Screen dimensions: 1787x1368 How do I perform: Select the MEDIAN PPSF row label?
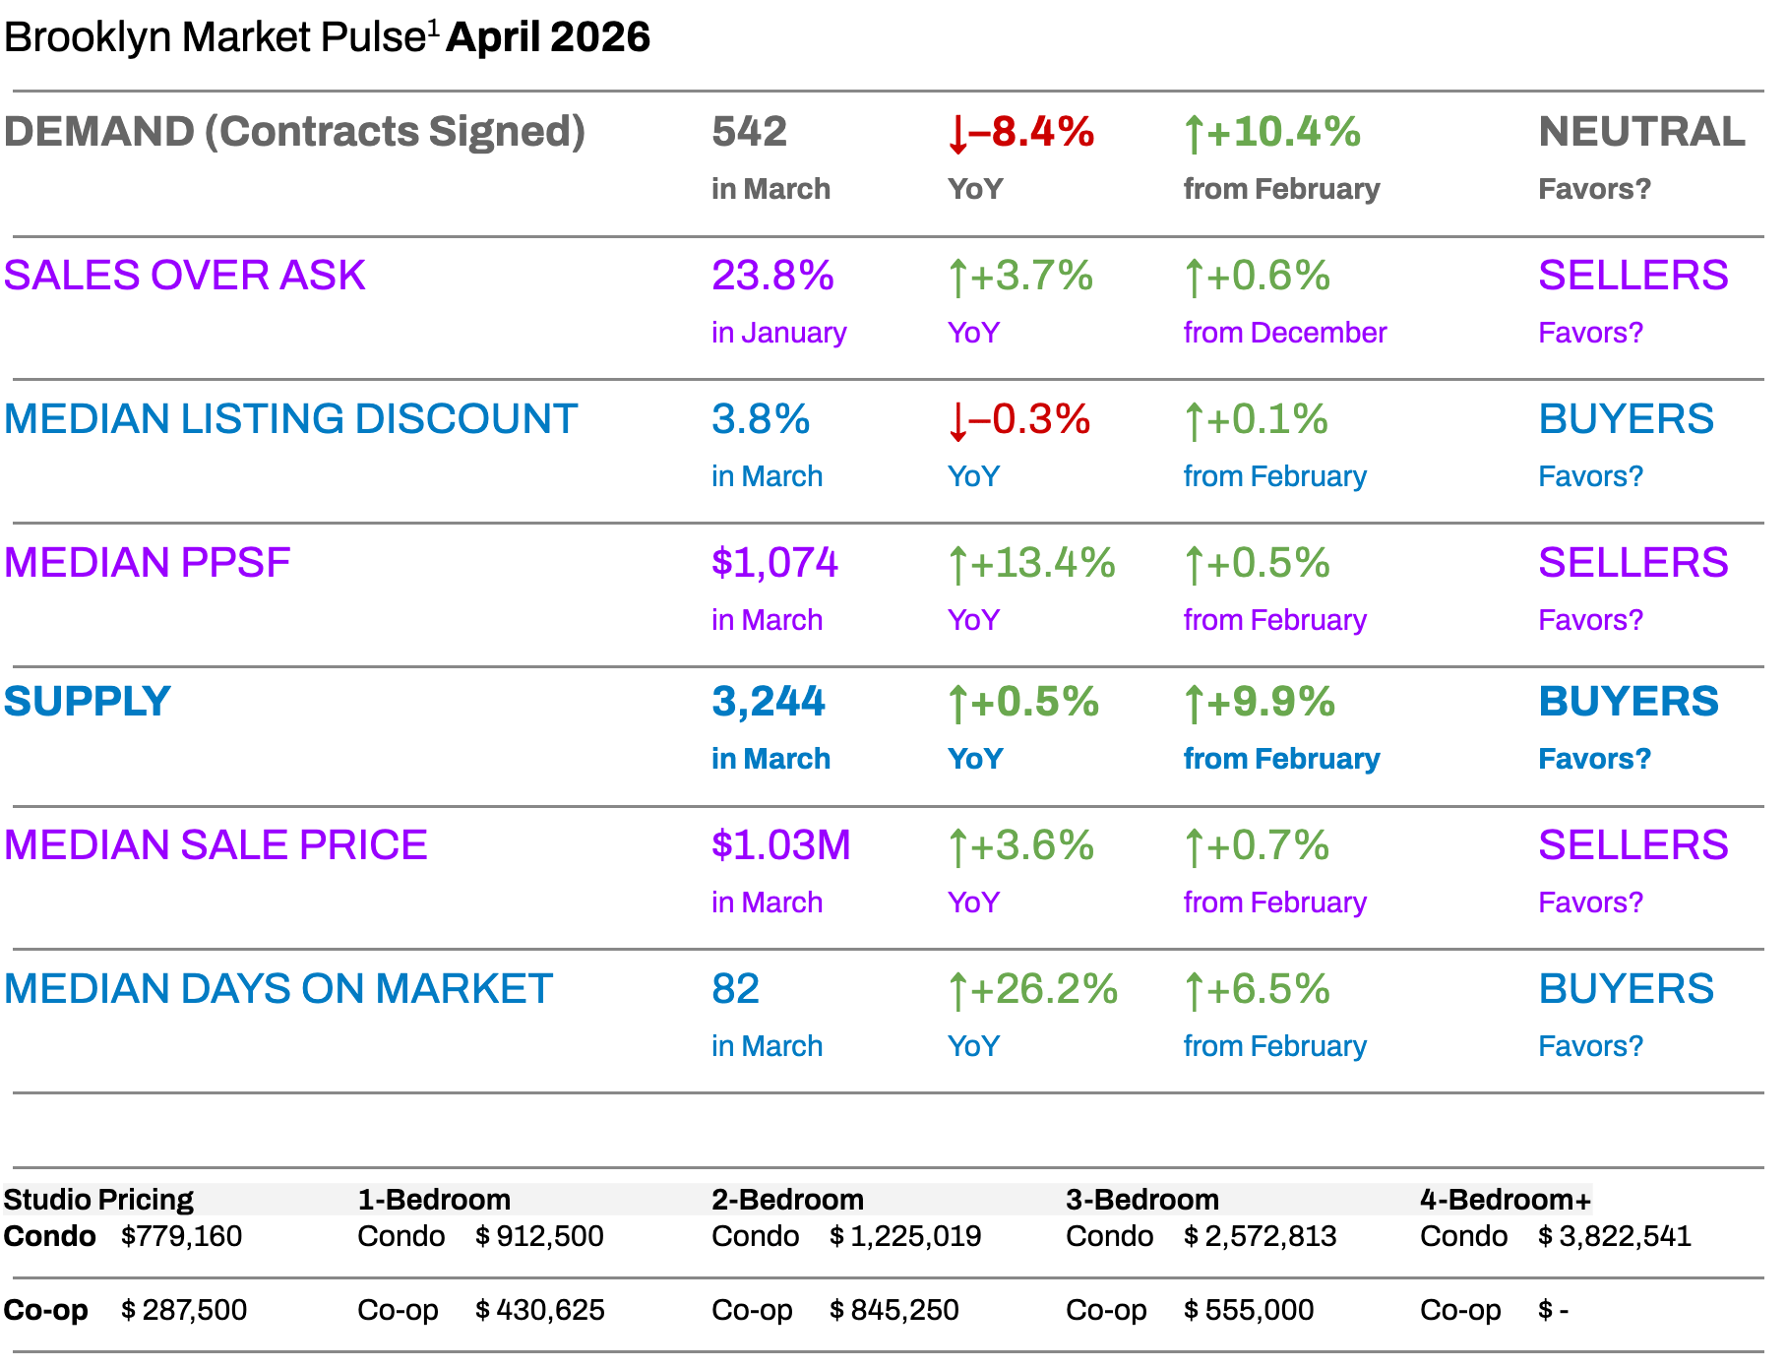(x=148, y=563)
